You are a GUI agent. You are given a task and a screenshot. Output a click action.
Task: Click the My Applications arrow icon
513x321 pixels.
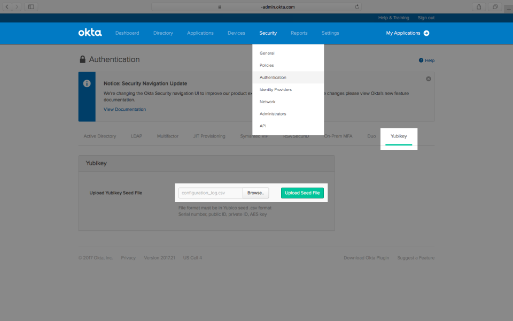[426, 33]
